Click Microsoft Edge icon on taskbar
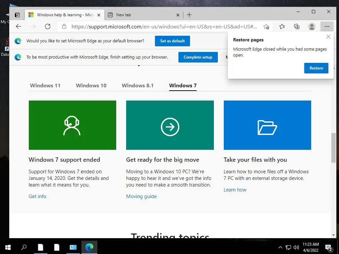The width and height of the screenshot is (339, 254). (x=89, y=247)
